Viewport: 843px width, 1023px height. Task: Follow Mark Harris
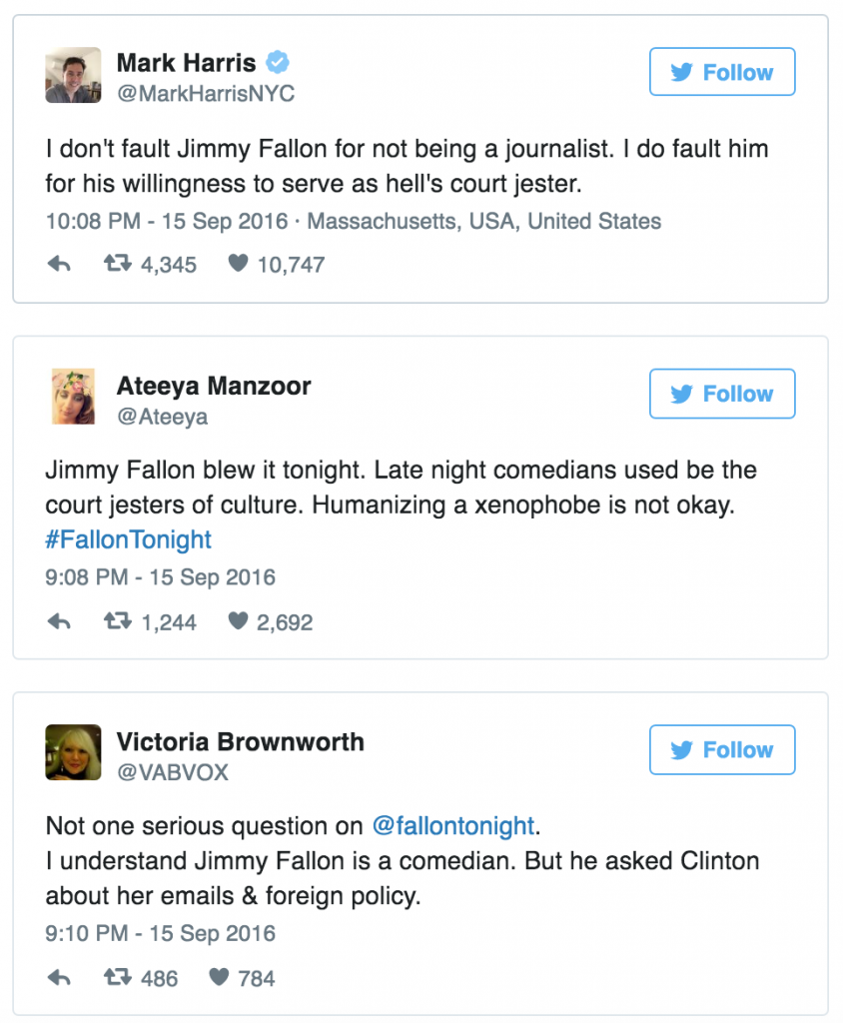(722, 73)
